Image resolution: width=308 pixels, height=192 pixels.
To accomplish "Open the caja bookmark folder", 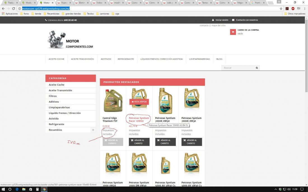I will click(115, 14).
